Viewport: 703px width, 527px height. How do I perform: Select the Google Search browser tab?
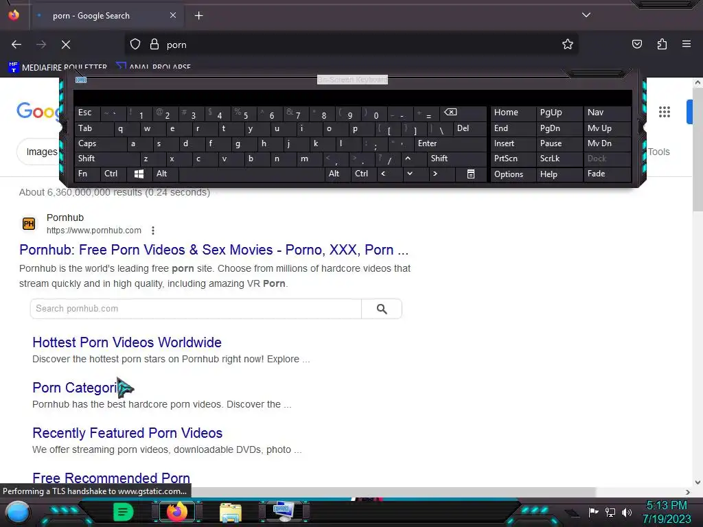[106, 16]
